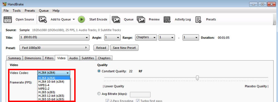This screenshot has width=278, height=102.
Task: Click the green Start Encode play icon
Action: click(x=81, y=19)
